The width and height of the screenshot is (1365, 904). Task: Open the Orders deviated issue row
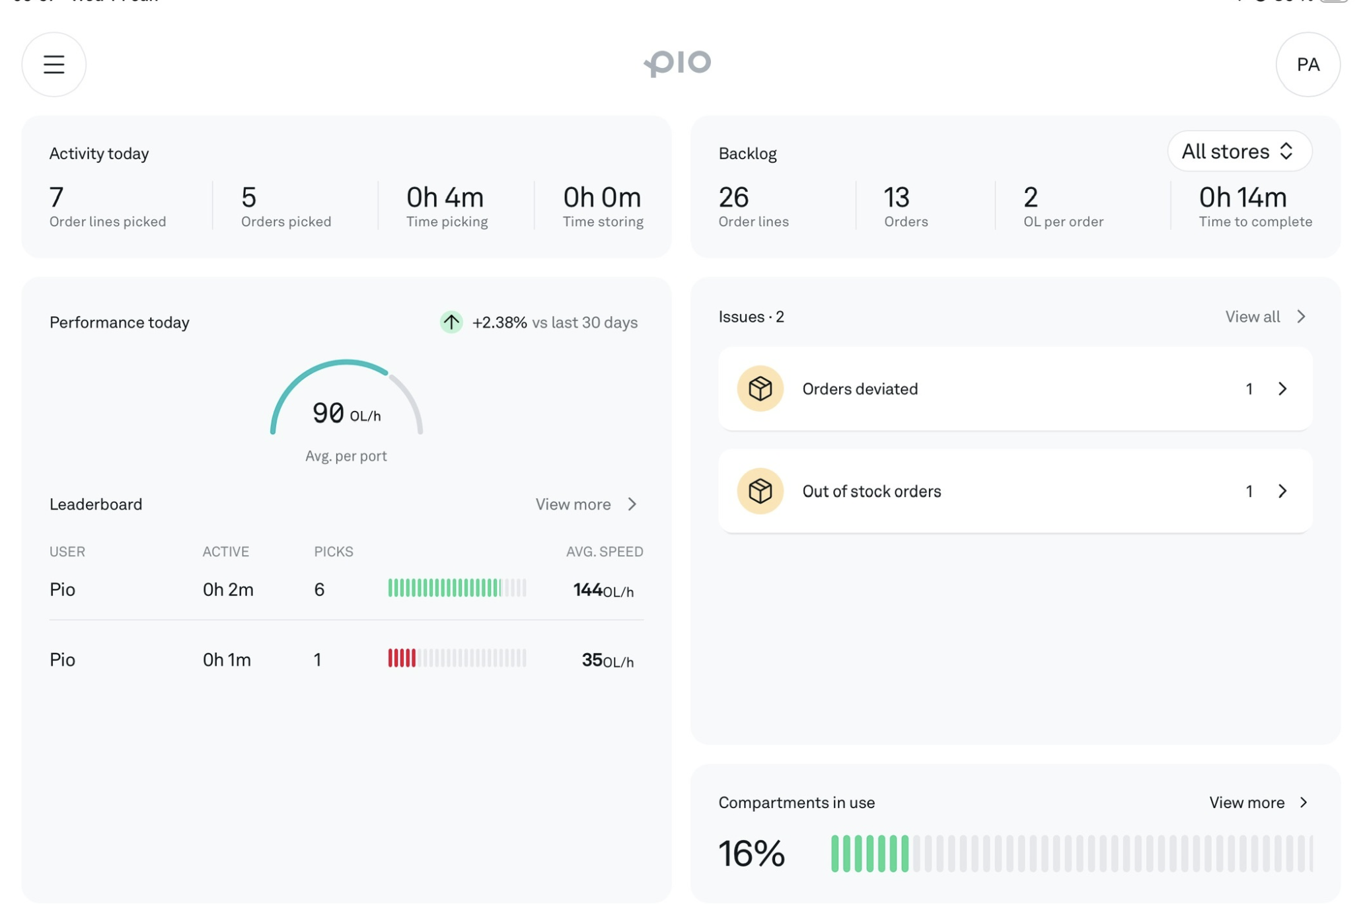pos(991,389)
